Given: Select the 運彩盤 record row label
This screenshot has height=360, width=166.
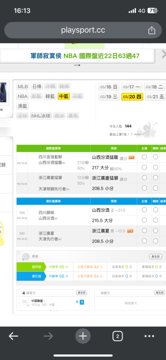Looking at the screenshot, I should pyautogui.click(x=31, y=276).
